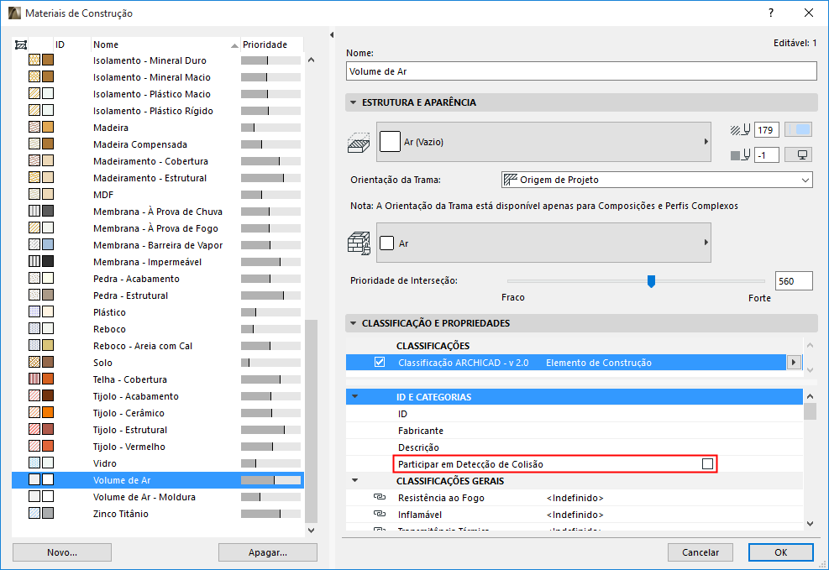829x570 pixels.
Task: Enable Participar em Detecção de Colisão
Action: tap(708, 464)
